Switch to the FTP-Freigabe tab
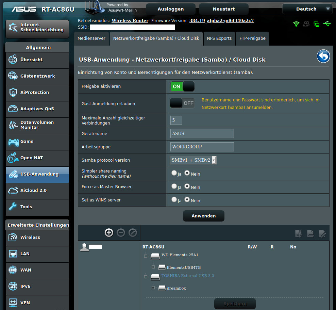The image size is (336, 310). coord(252,38)
